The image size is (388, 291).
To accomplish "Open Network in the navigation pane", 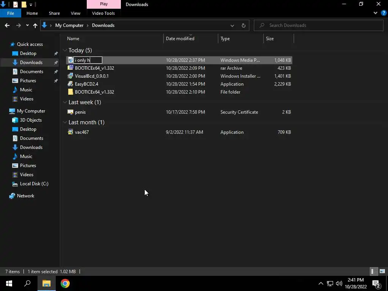I will pos(25,196).
